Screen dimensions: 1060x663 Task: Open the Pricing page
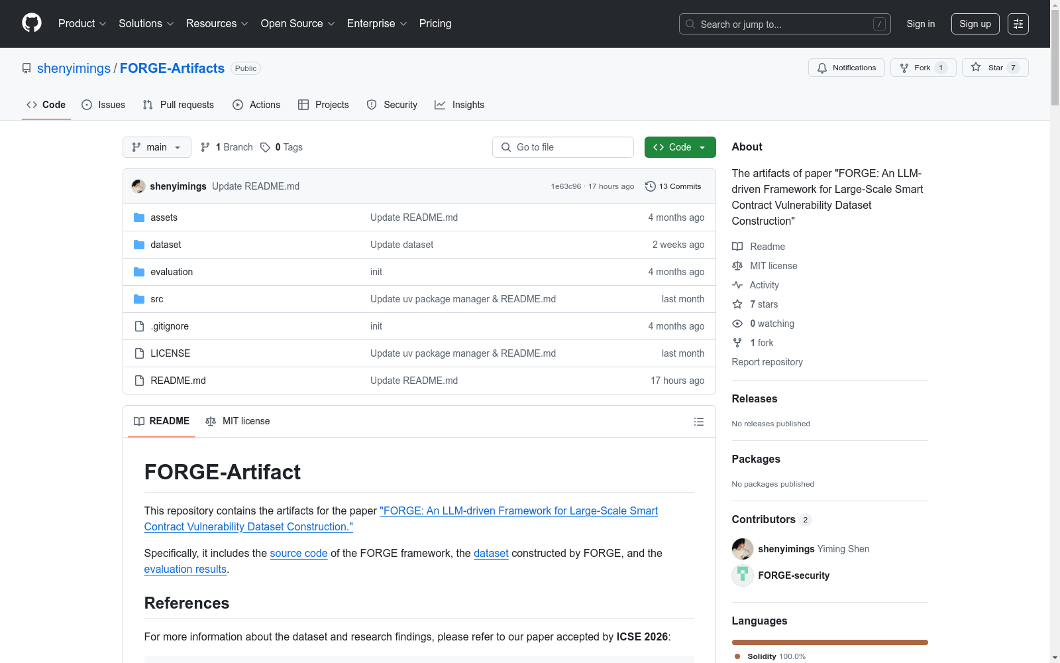(435, 23)
